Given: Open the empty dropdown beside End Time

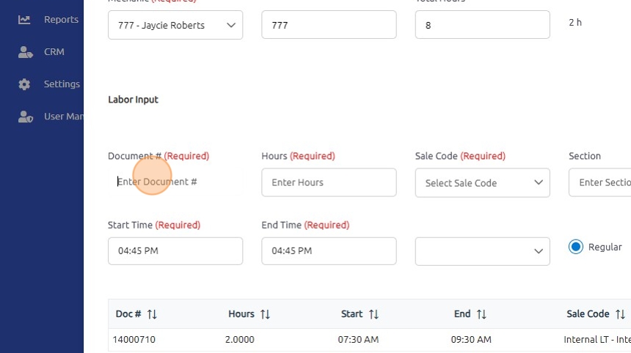Looking at the screenshot, I should pyautogui.click(x=482, y=251).
